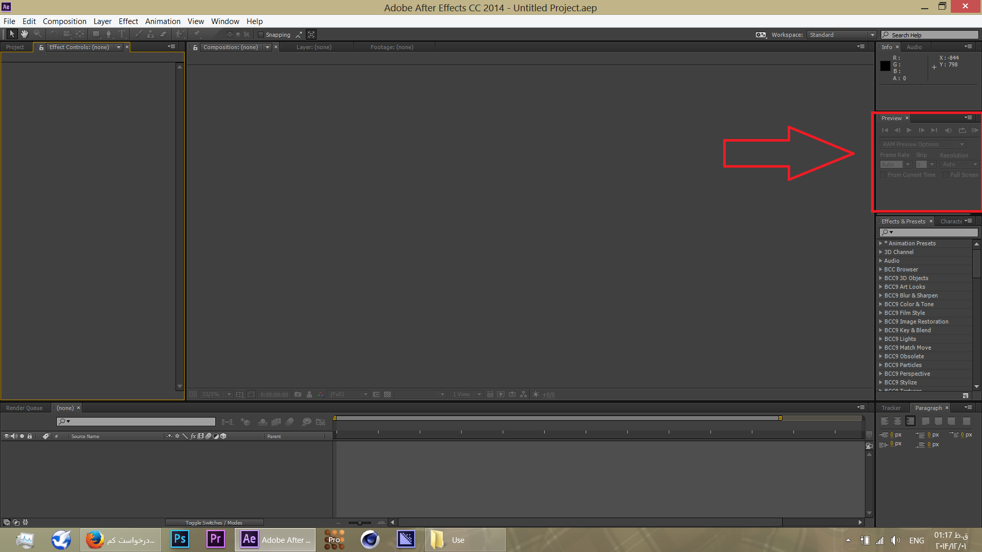Screen dimensions: 982x552
Task: Check the From Current Time checkbox
Action: tap(883, 175)
